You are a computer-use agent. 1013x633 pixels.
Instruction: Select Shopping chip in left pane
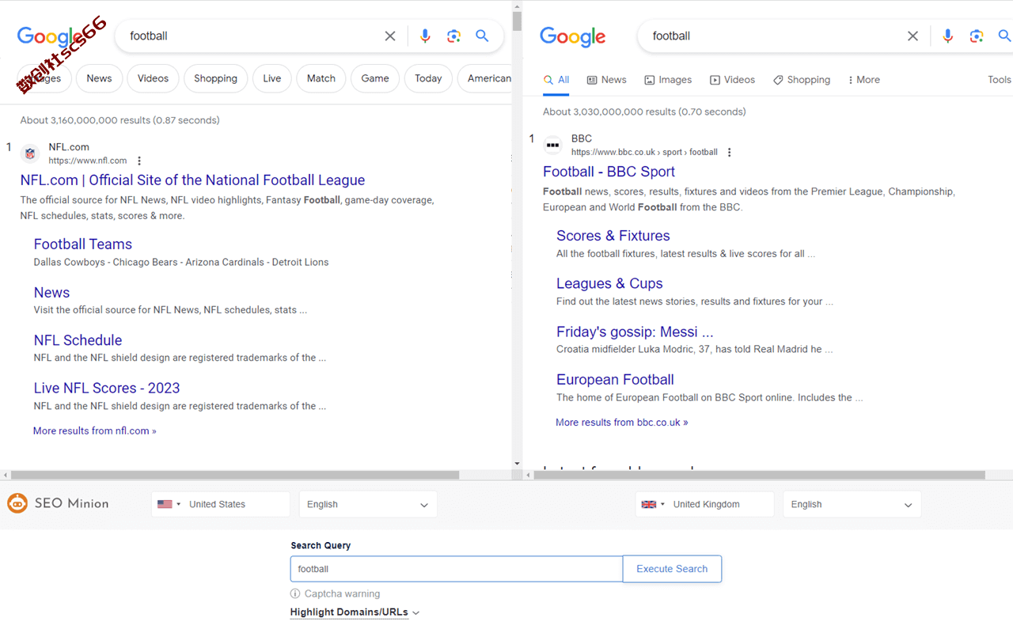point(215,78)
